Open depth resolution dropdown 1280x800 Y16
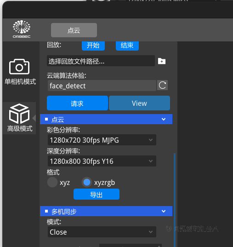233x247 pixels. [102, 161]
